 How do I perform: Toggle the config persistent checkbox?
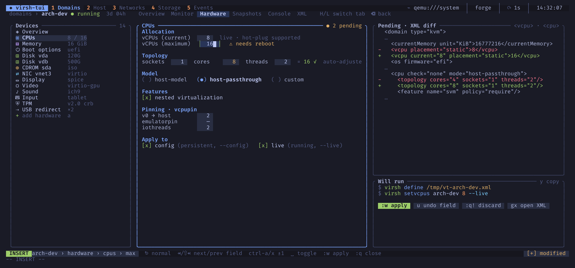pos(195,145)
